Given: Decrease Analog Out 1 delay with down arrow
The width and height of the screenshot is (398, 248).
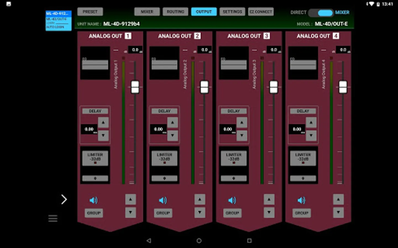Looking at the screenshot, I should (103, 136).
